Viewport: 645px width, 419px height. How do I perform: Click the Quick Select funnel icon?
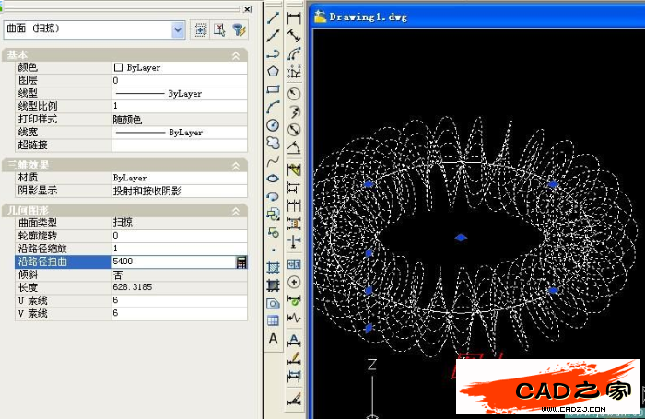[x=238, y=30]
